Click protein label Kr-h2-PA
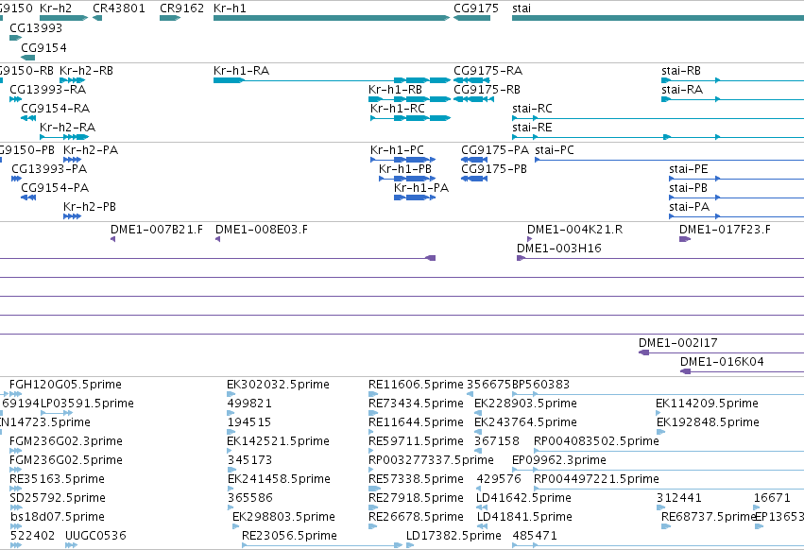The width and height of the screenshot is (804, 550). [x=91, y=150]
